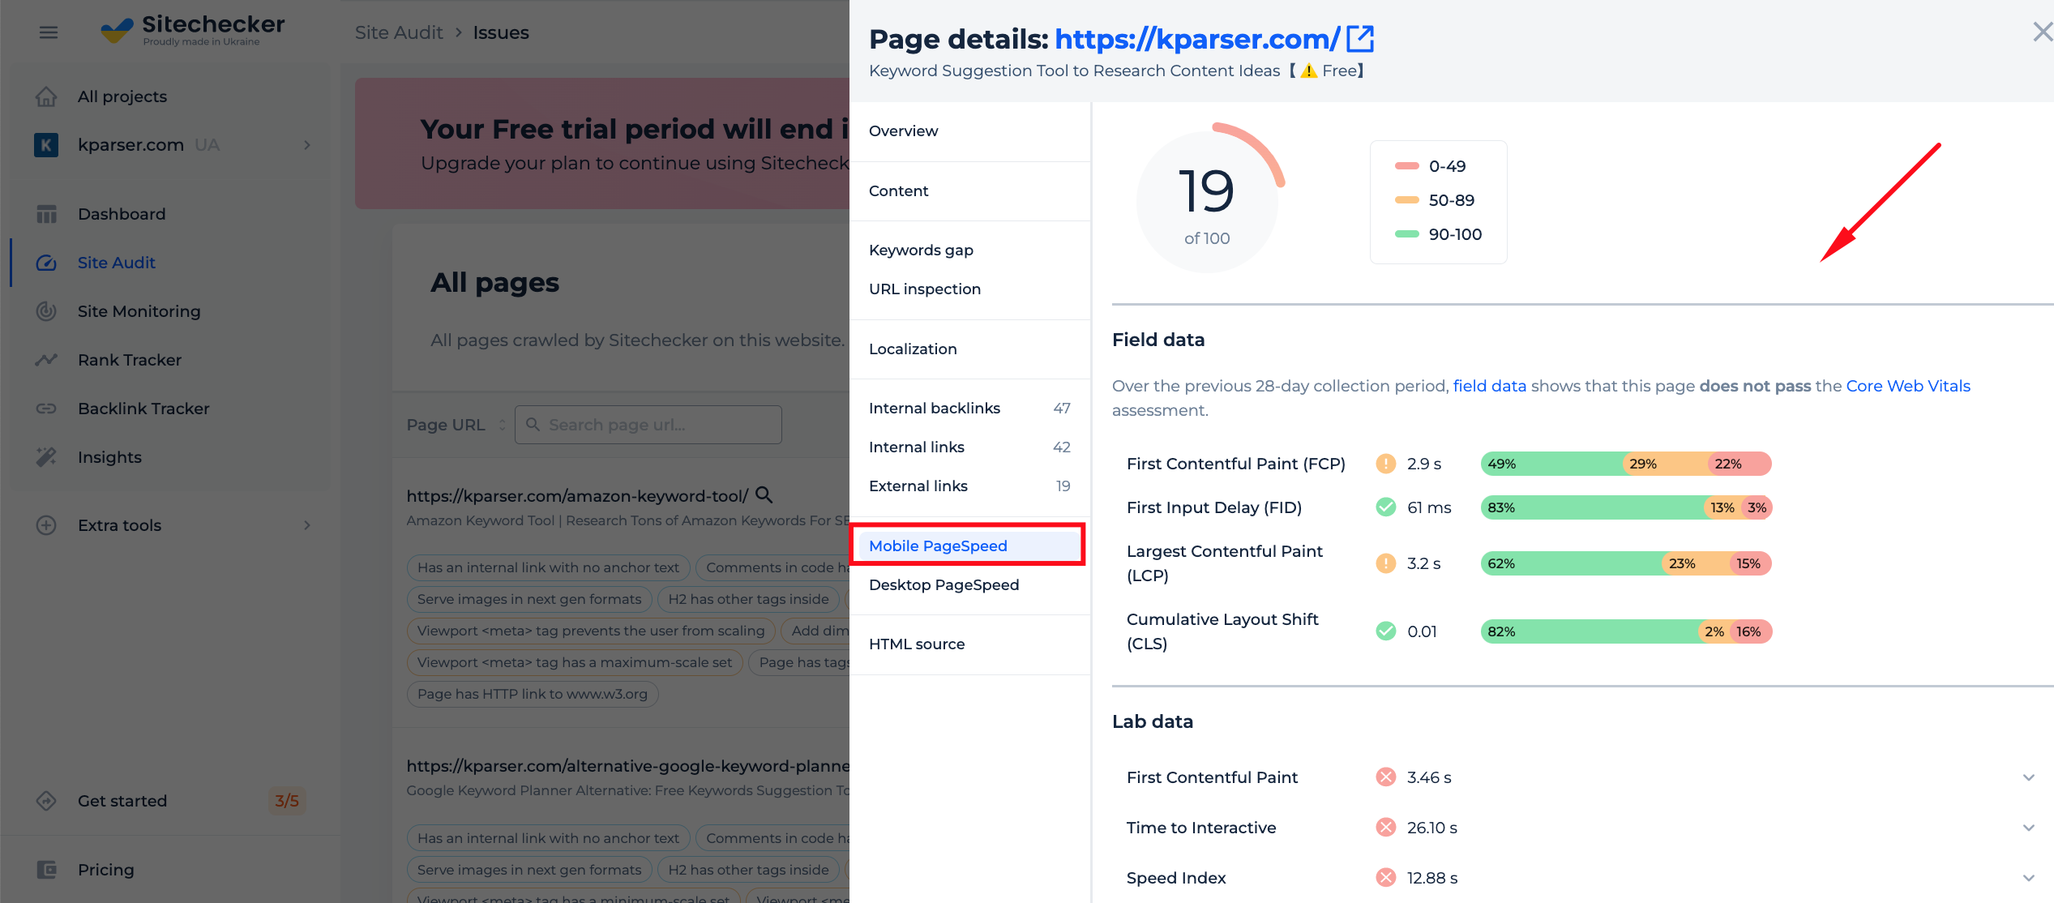
Task: Click the Extra Tools icon in sidebar
Action: pyautogui.click(x=45, y=524)
